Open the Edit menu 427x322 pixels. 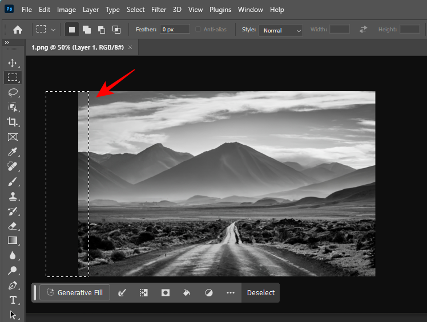[x=45, y=10]
